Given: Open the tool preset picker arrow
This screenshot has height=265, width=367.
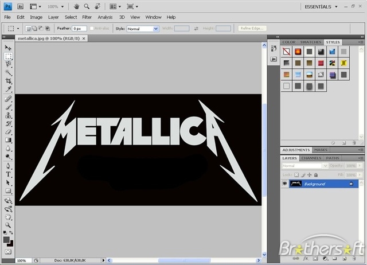Looking at the screenshot, I should pos(18,29).
